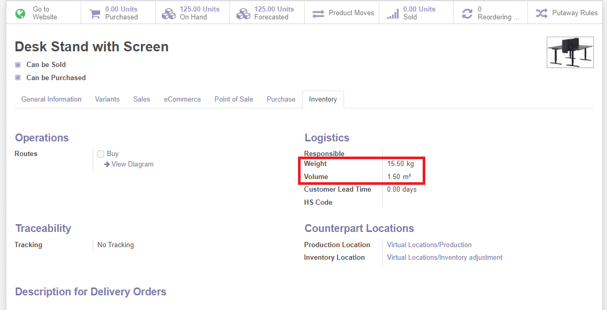Toggle the Can be Sold checkbox

tap(18, 65)
